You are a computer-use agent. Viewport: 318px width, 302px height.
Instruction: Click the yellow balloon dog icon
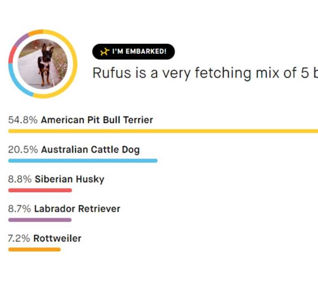point(105,51)
